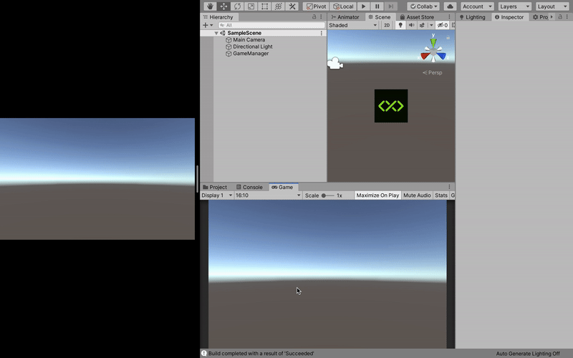
Task: Switch to Asset Store tab
Action: pyautogui.click(x=417, y=16)
